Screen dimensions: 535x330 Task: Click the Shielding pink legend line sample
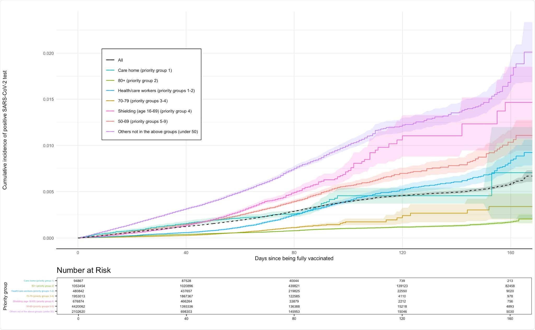pyautogui.click(x=110, y=111)
